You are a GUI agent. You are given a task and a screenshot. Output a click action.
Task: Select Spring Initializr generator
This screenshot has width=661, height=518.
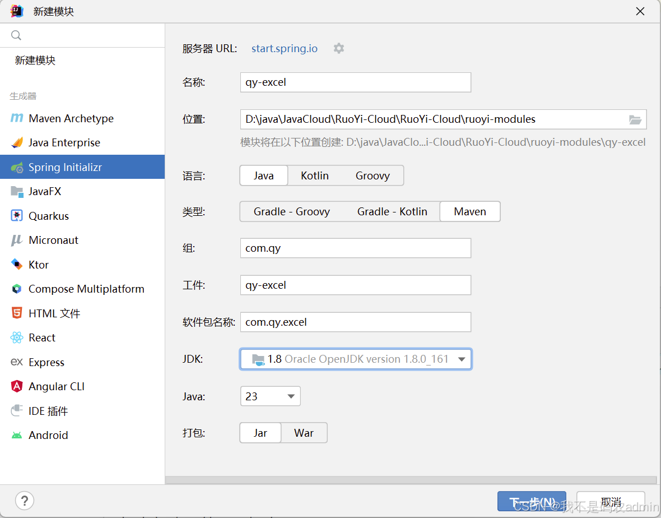pyautogui.click(x=82, y=167)
